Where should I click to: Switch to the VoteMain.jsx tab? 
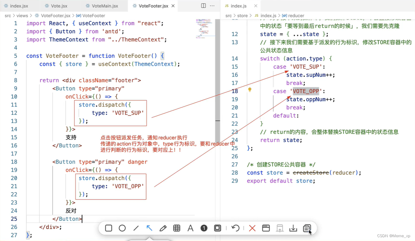click(105, 6)
